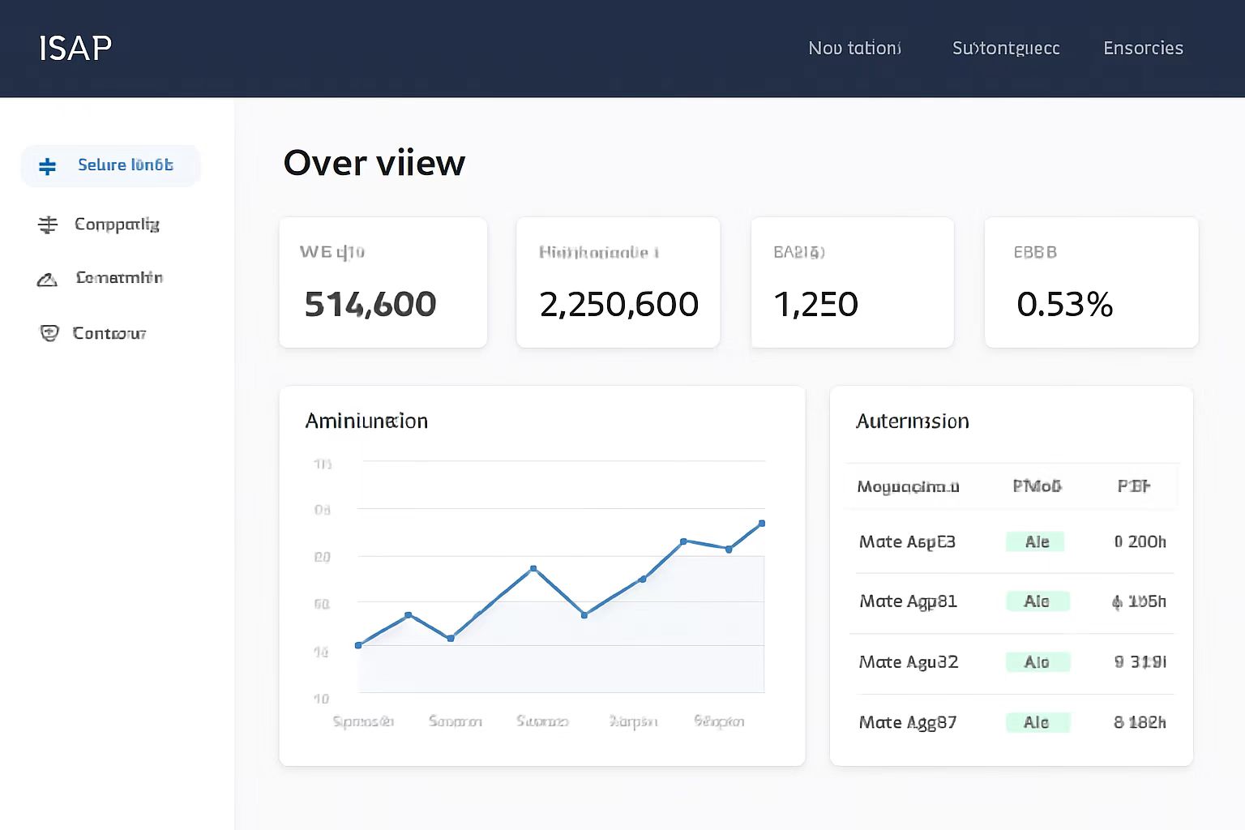Select the Conpparlig sidebar label
This screenshot has height=830, width=1245.
[x=117, y=225]
